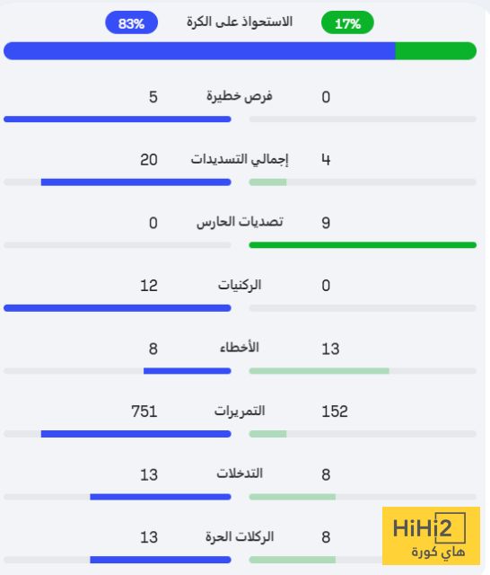Click the الاستحواذ على الكرة possession heading
This screenshot has height=575, width=490.
point(240,22)
